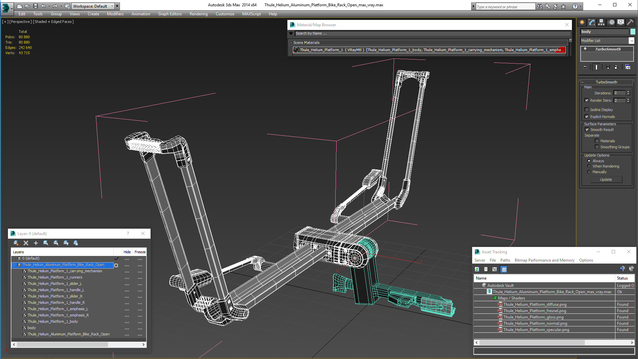Open the Utilities hammer tab
638x359 pixels.
(x=630, y=22)
